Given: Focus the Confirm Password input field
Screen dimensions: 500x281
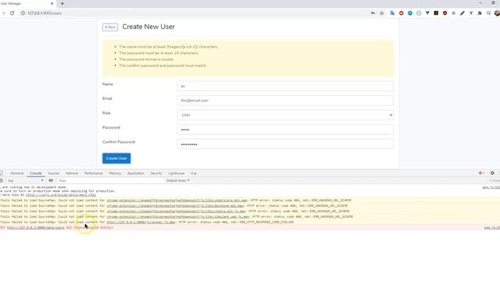Looking at the screenshot, I should (285, 144).
